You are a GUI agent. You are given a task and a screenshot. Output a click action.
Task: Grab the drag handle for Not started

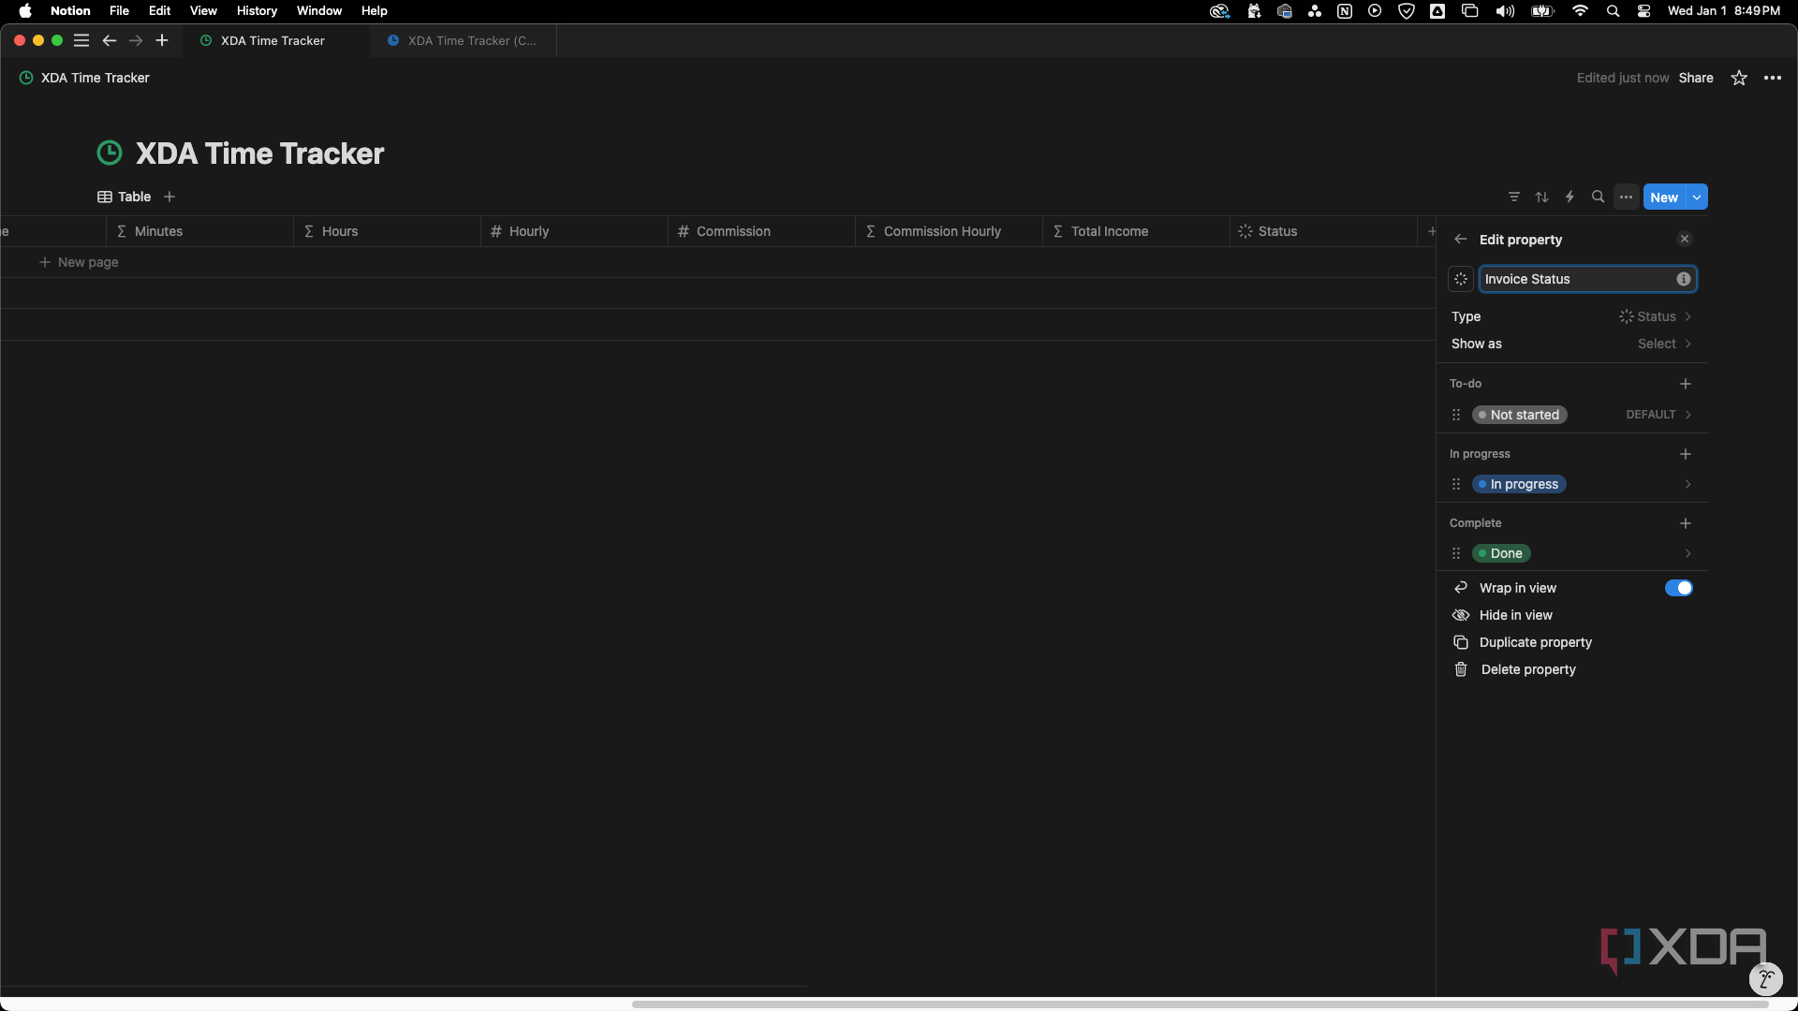pyautogui.click(x=1456, y=415)
